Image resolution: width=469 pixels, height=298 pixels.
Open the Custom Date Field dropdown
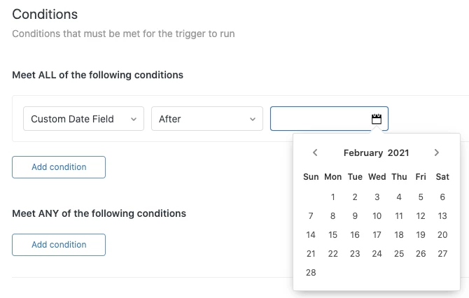pyautogui.click(x=83, y=119)
